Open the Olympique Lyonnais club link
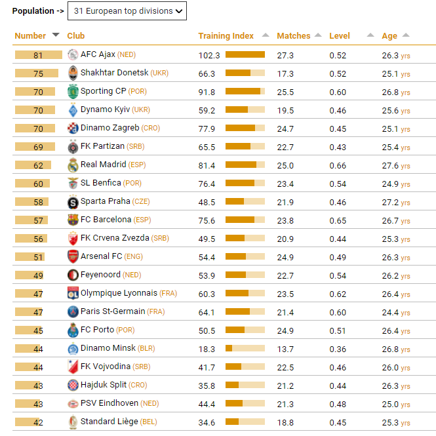Image resolution: width=436 pixels, height=436 pixels. point(119,293)
